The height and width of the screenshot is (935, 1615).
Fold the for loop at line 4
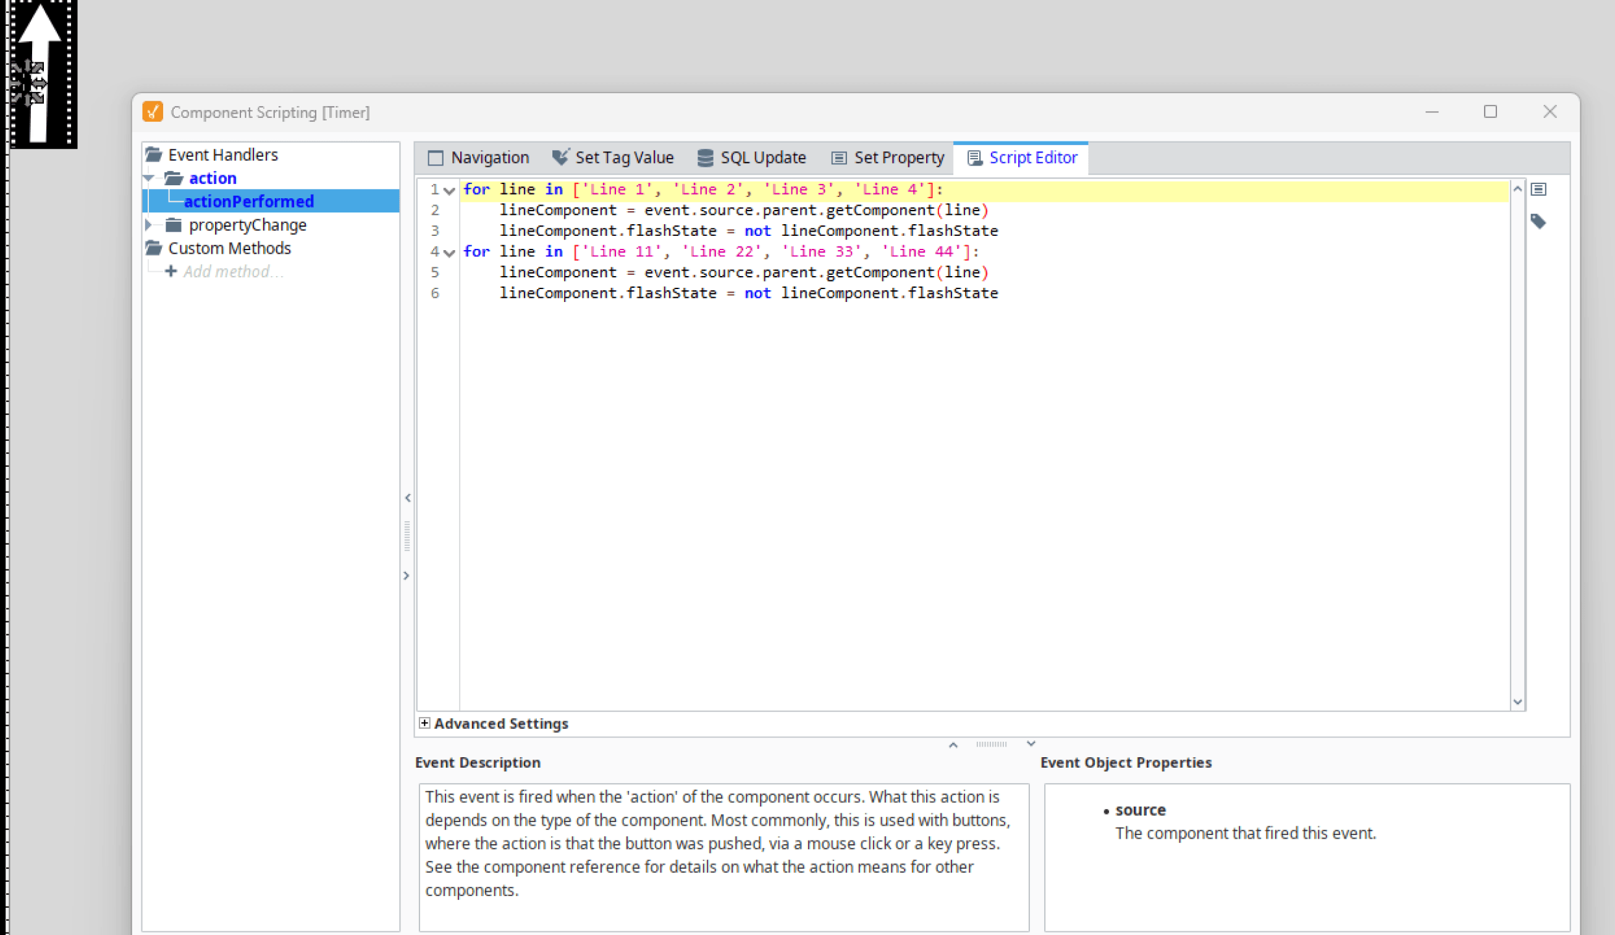(449, 253)
